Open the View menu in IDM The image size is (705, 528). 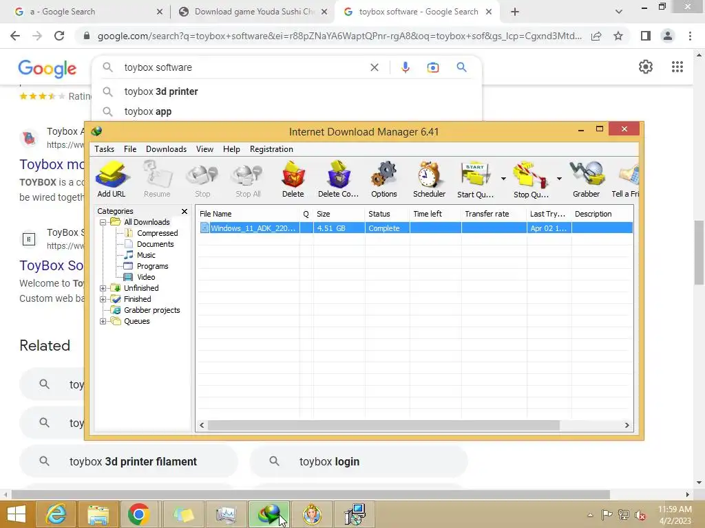(204, 149)
